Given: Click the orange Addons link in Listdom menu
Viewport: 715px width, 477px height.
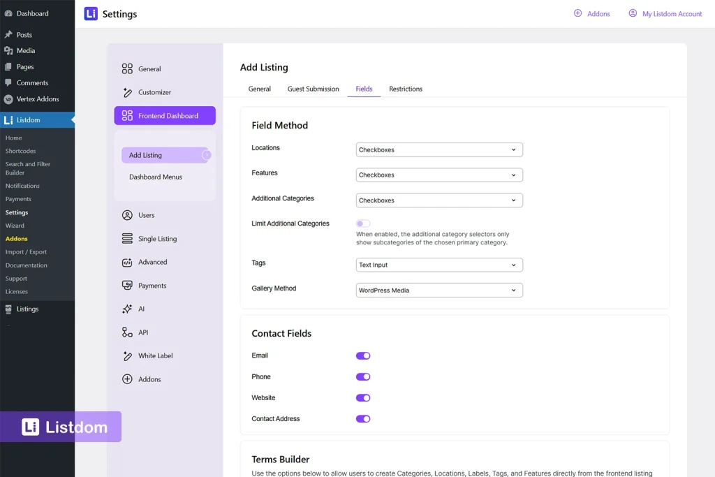Looking at the screenshot, I should click(17, 239).
